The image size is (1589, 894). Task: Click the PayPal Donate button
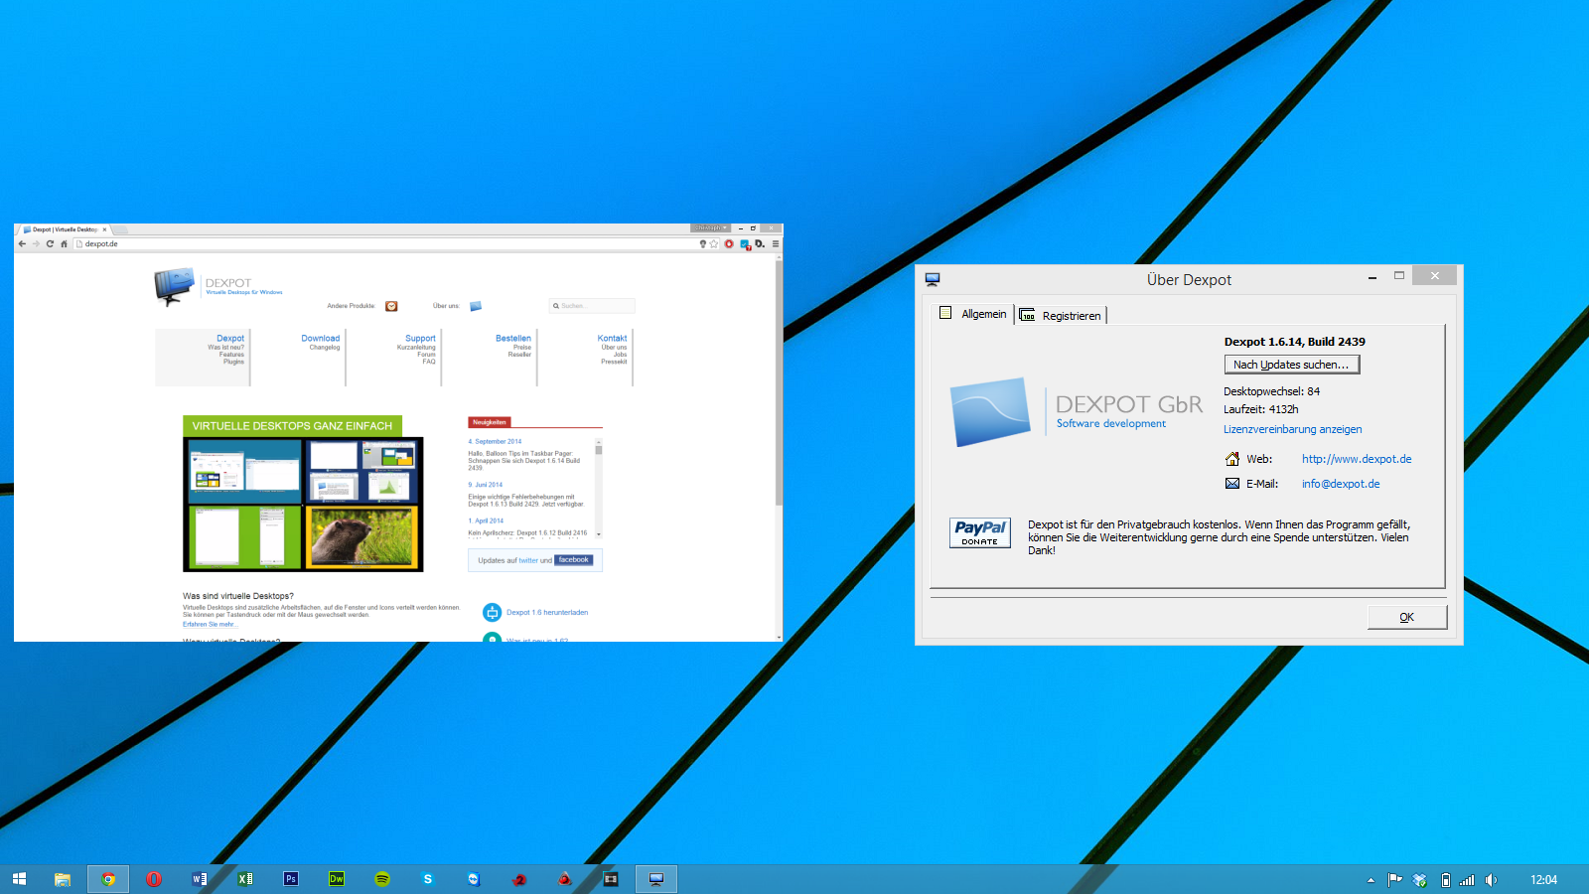(979, 533)
